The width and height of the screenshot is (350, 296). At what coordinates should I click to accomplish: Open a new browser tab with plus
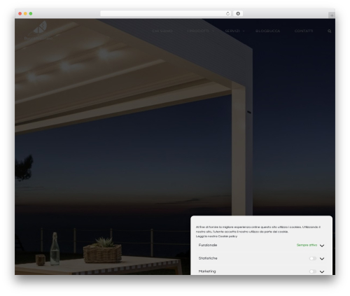[x=332, y=15]
